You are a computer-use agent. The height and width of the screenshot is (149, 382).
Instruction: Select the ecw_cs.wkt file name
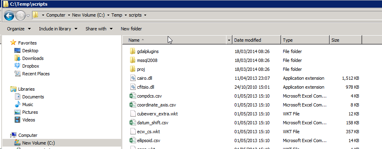pos(149,132)
